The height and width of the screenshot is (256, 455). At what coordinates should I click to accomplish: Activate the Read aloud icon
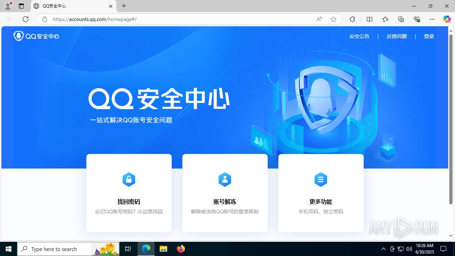pos(319,19)
